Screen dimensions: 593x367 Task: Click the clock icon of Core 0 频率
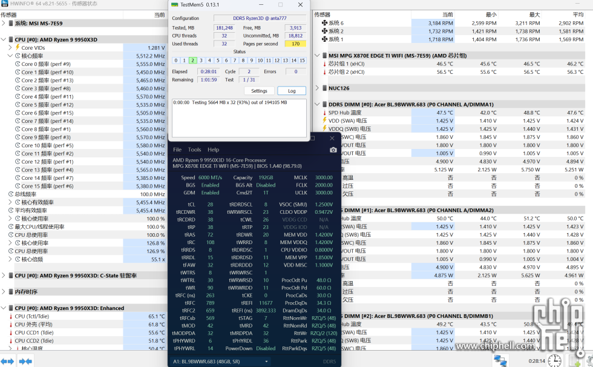click(18, 64)
